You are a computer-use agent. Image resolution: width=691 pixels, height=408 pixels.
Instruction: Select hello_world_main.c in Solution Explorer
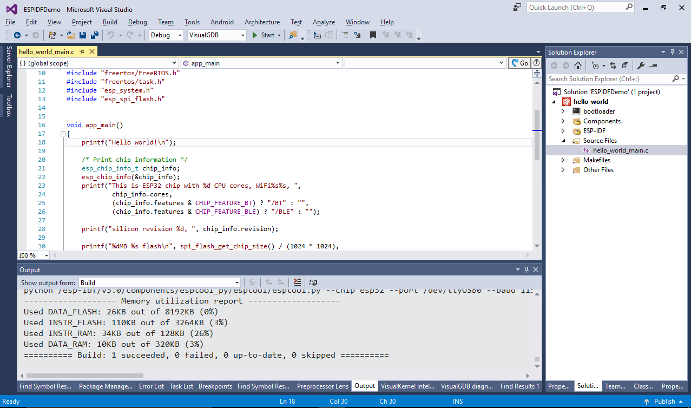pos(620,150)
